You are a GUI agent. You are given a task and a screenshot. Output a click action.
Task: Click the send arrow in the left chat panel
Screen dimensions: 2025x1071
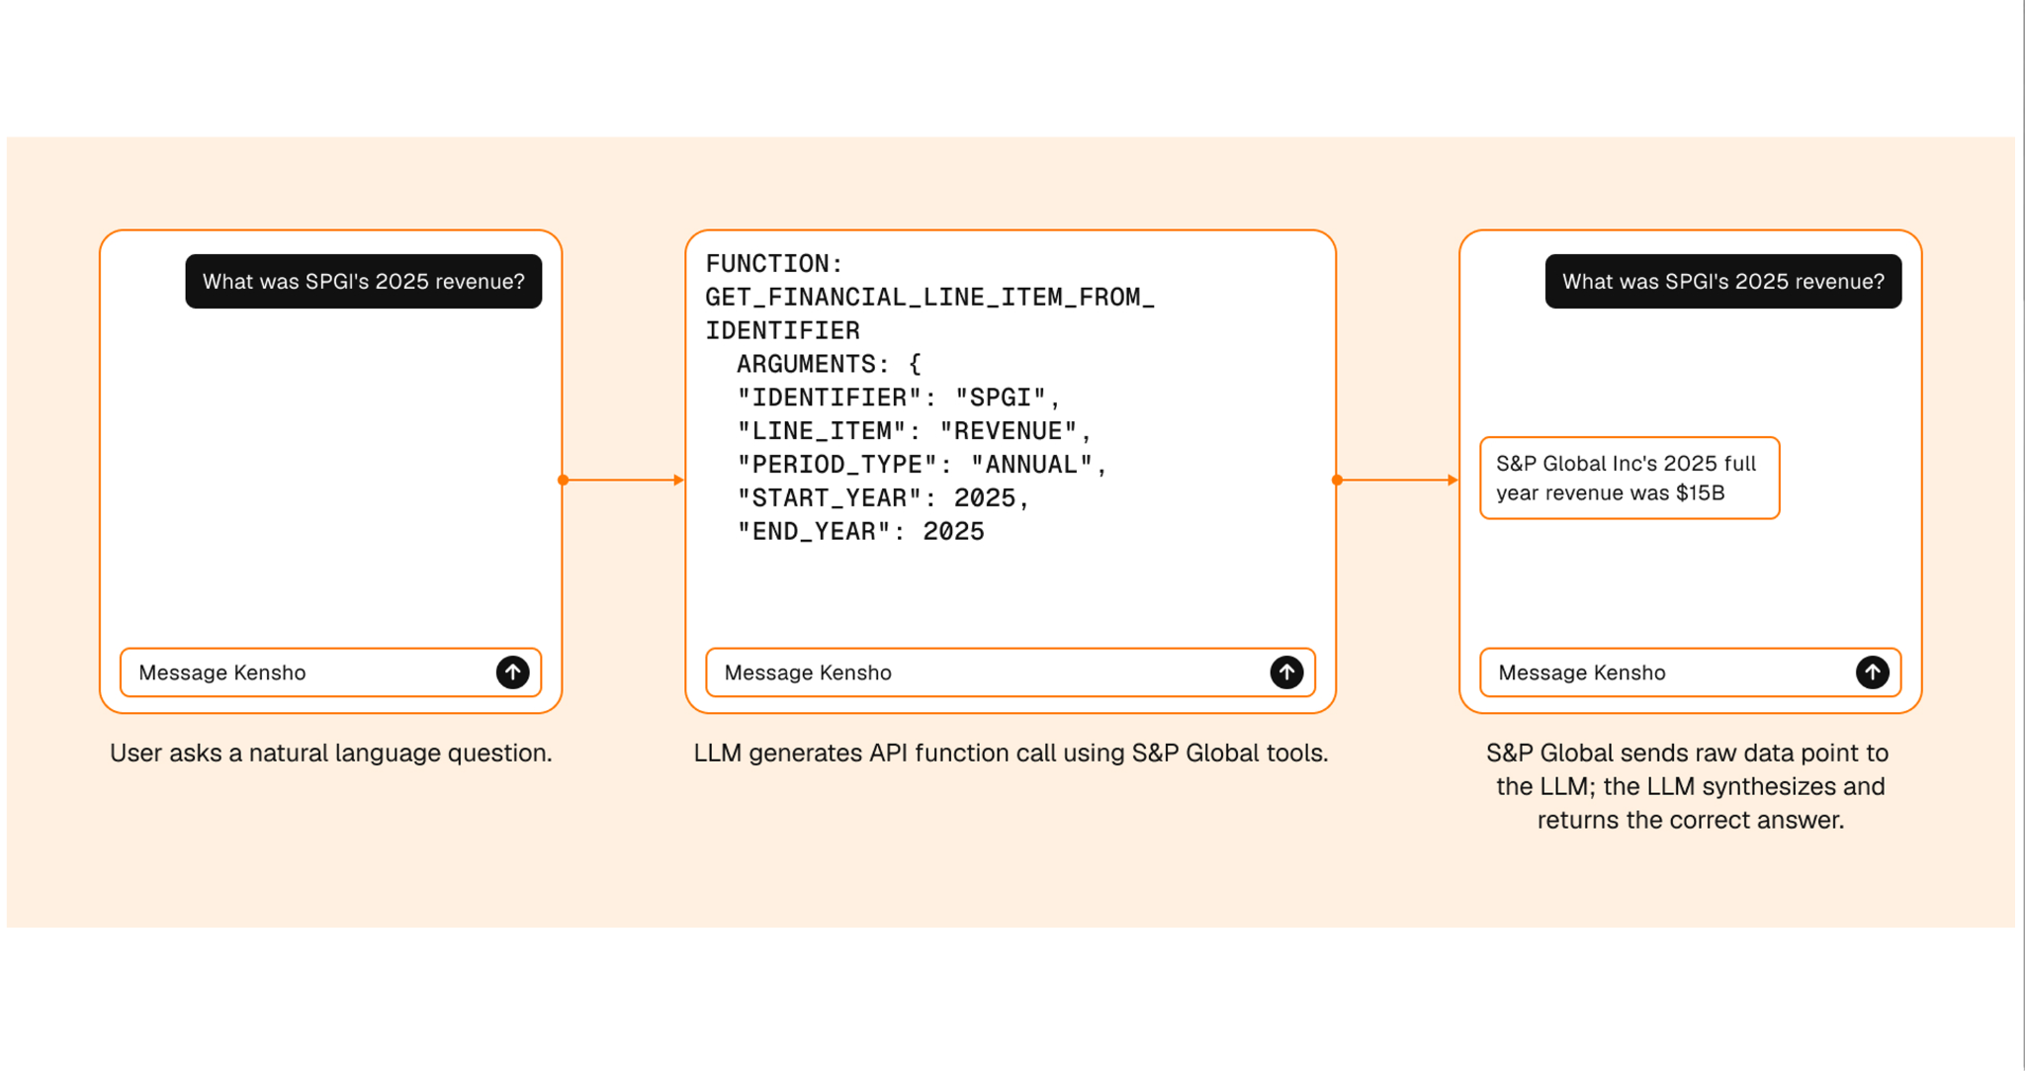pyautogui.click(x=512, y=672)
